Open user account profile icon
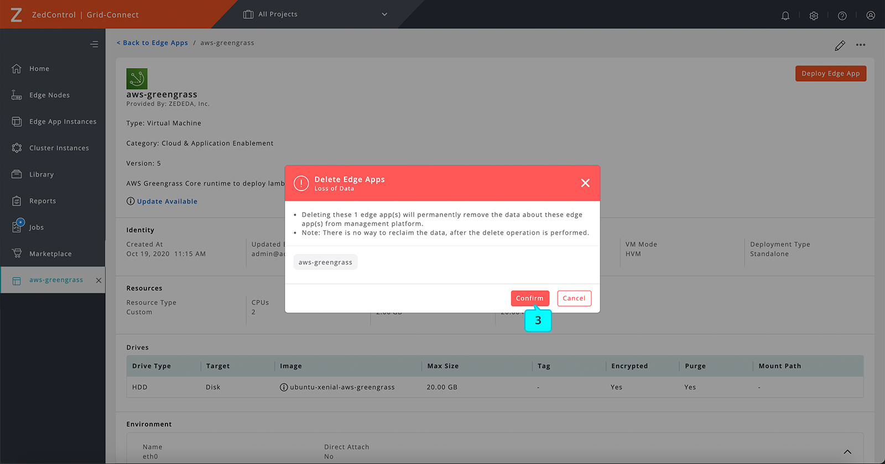The image size is (885, 464). click(x=871, y=15)
